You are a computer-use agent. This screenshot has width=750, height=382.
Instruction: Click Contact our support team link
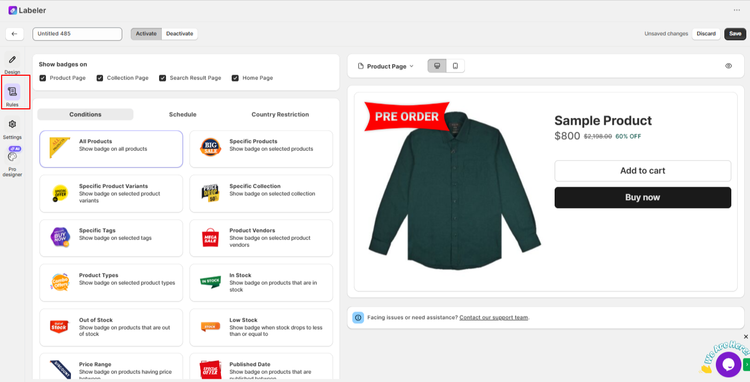494,317
